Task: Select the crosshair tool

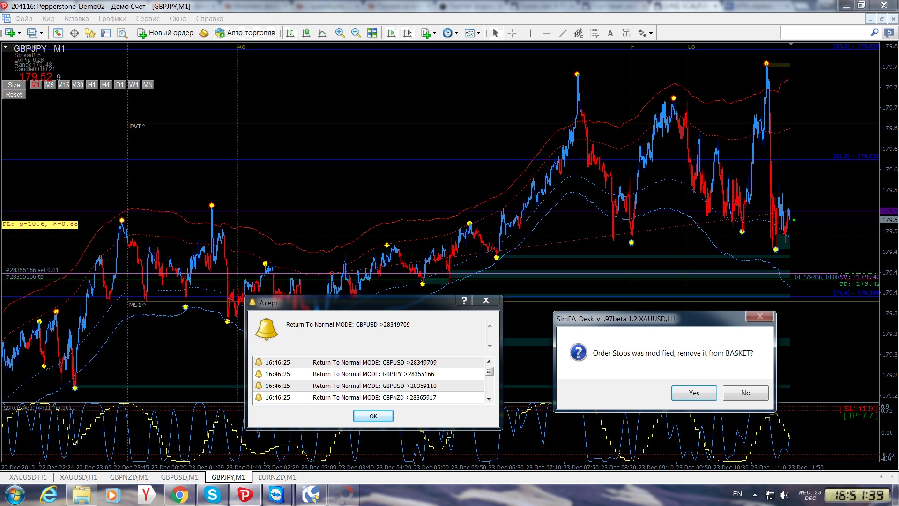Action: 512,33
